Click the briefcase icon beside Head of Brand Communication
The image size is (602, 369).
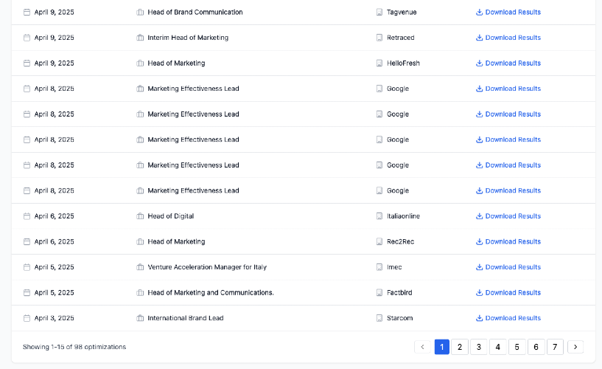pos(140,13)
